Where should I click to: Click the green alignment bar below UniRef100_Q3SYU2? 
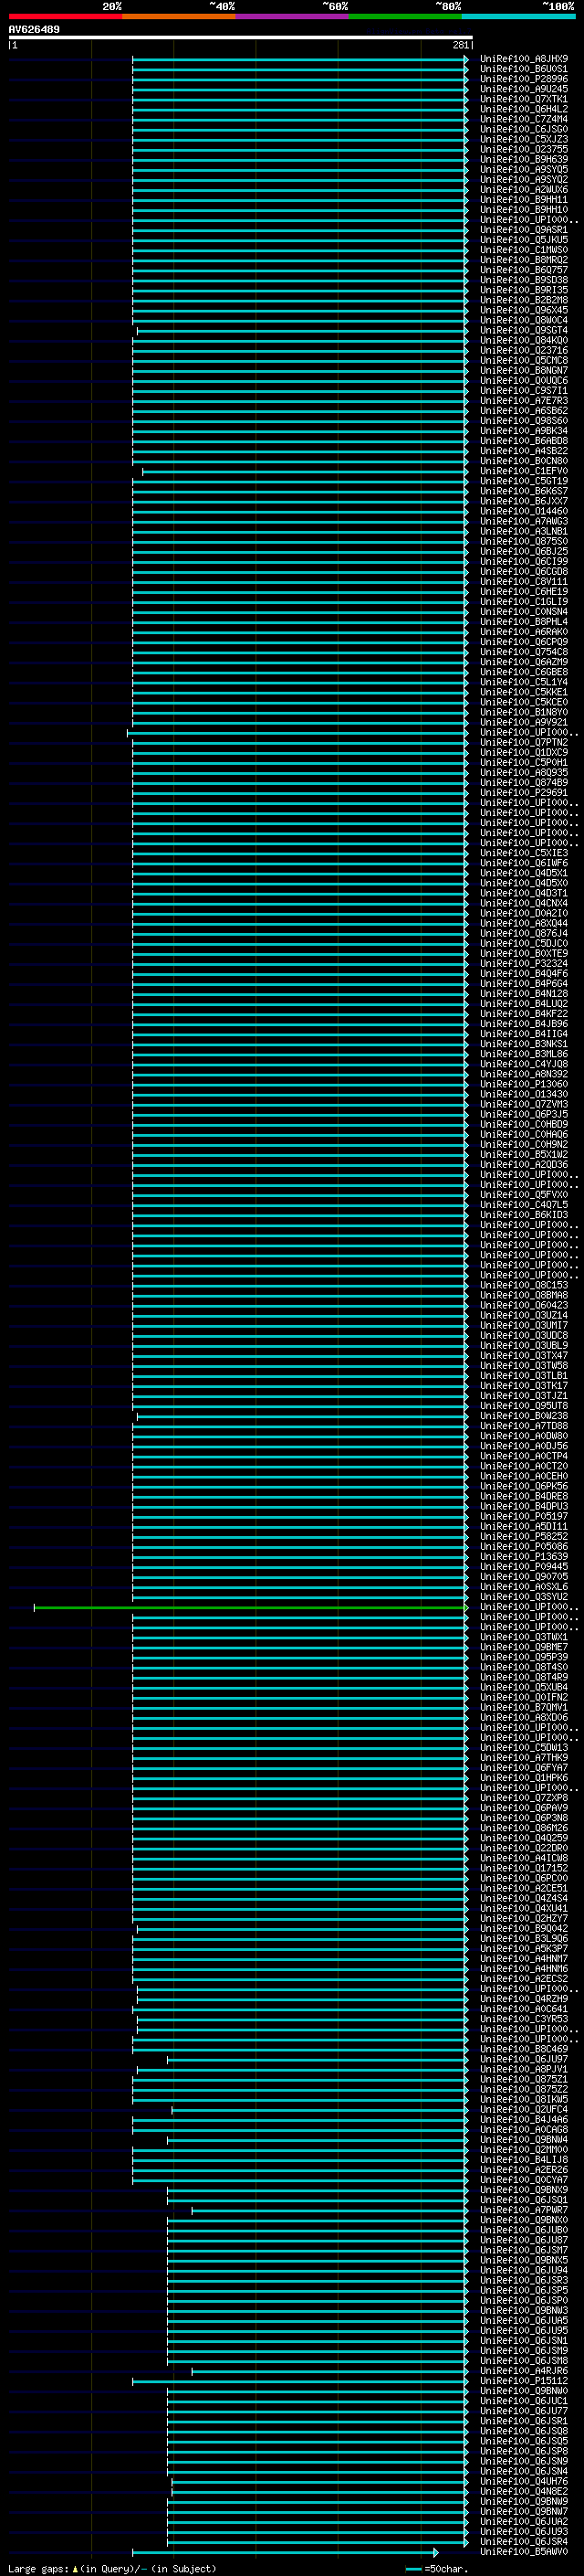[x=251, y=1607]
